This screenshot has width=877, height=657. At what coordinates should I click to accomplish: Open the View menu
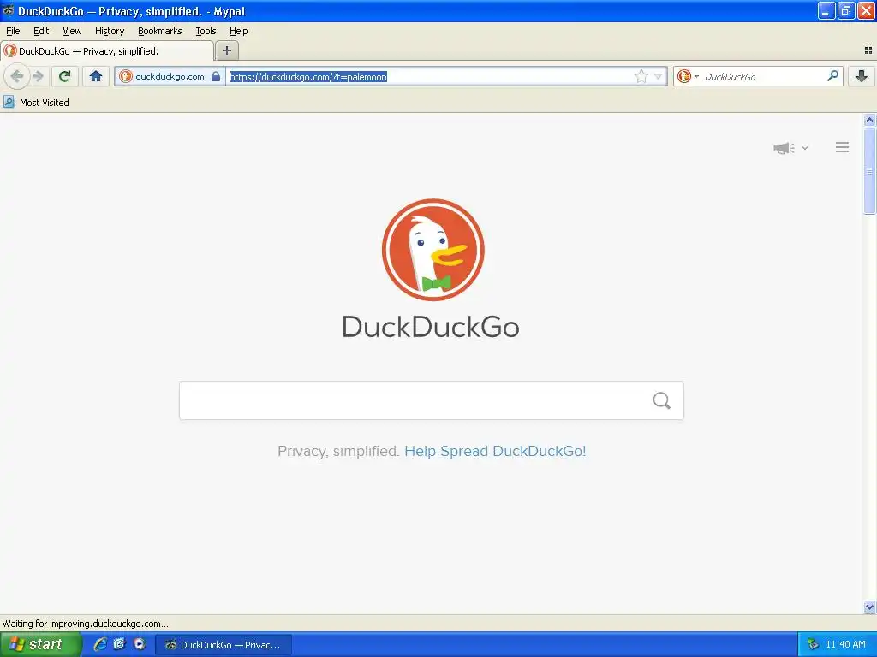72,31
